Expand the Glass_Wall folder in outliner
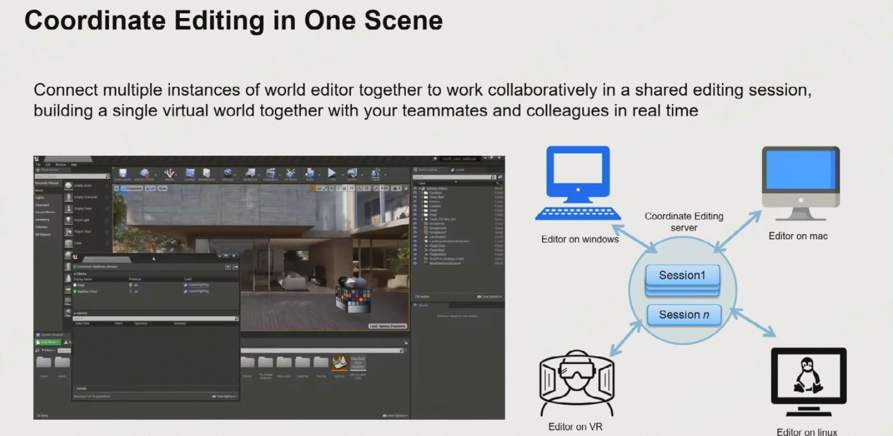 [422, 197]
